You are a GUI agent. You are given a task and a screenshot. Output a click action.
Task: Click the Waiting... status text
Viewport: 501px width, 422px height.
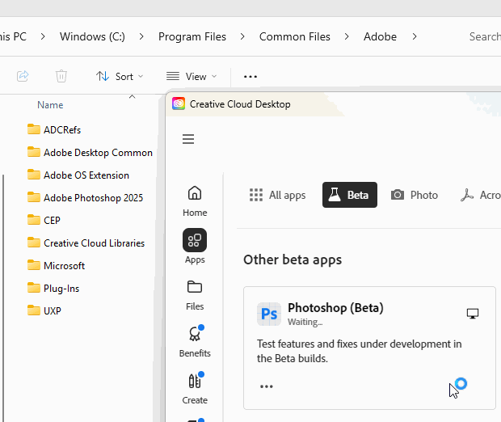click(x=305, y=322)
